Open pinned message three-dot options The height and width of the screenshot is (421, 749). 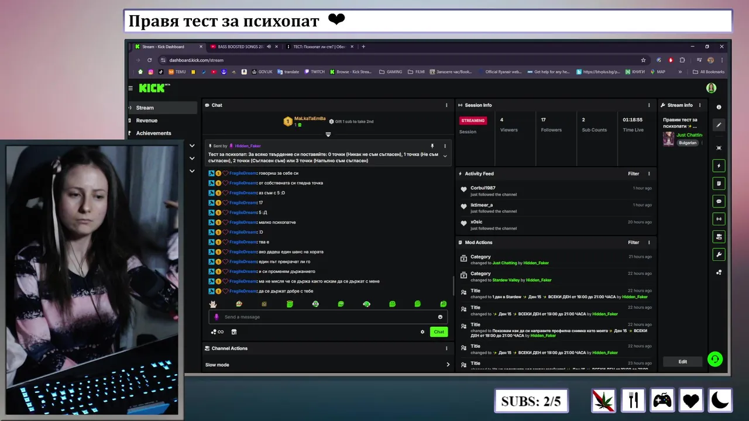click(x=445, y=146)
